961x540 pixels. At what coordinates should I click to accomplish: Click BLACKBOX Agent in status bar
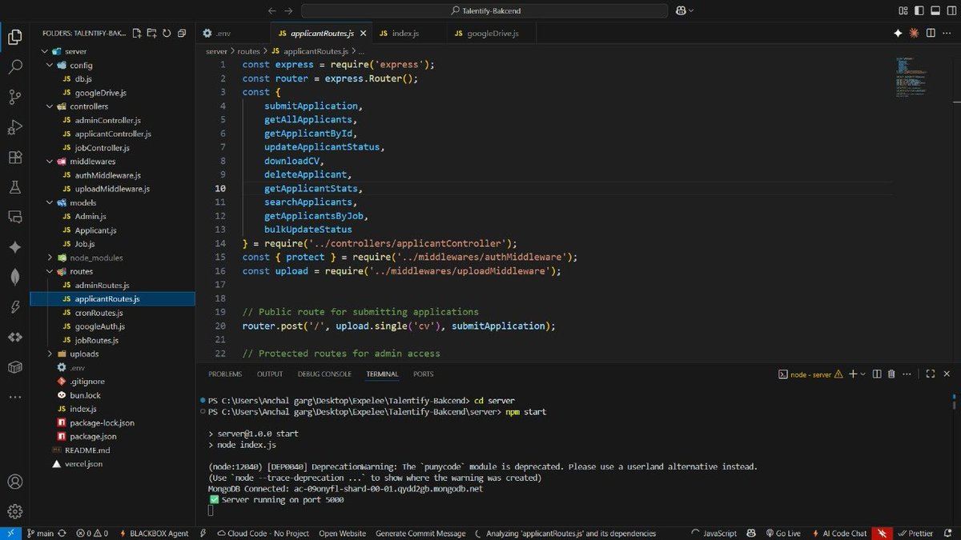[154, 533]
